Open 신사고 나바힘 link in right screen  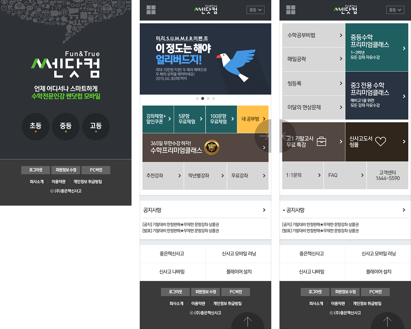pyautogui.click(x=312, y=272)
